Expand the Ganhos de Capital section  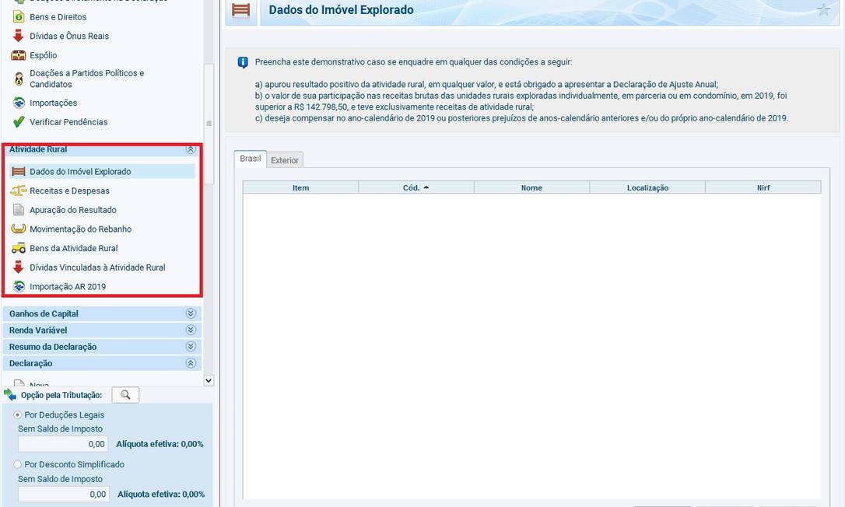(x=190, y=313)
